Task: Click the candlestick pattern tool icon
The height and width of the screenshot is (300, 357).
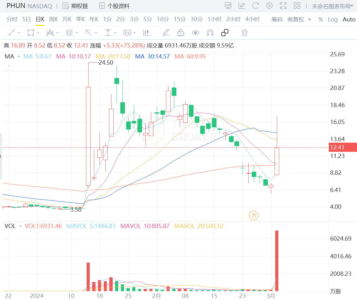Action: (146, 33)
